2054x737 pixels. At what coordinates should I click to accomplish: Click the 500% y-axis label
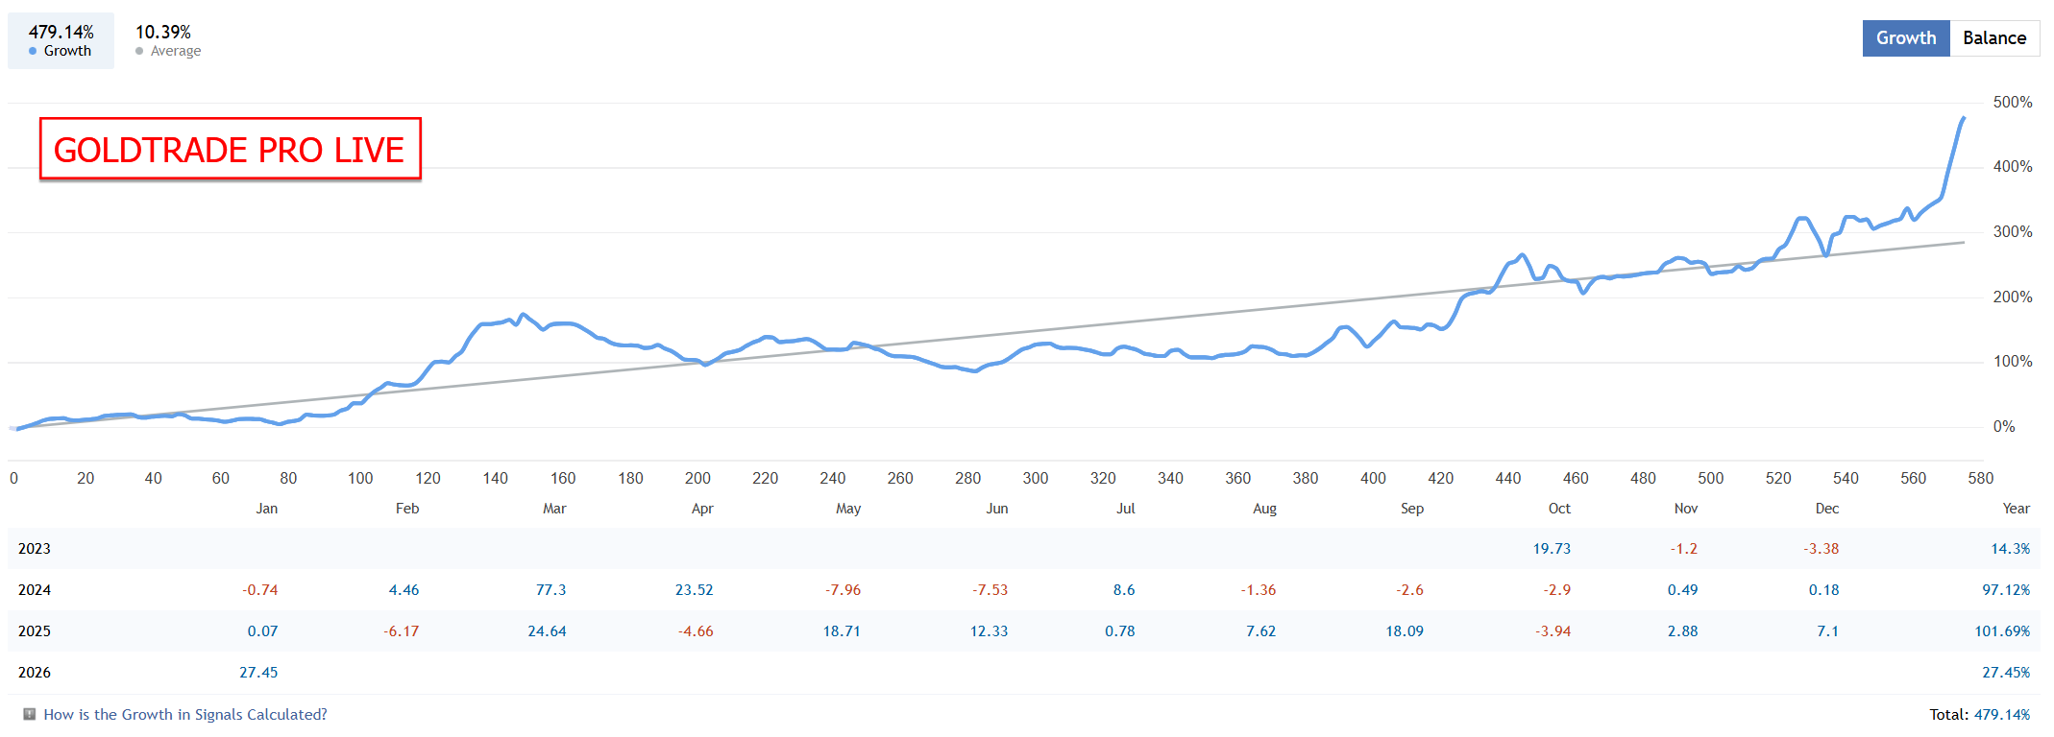2012,103
